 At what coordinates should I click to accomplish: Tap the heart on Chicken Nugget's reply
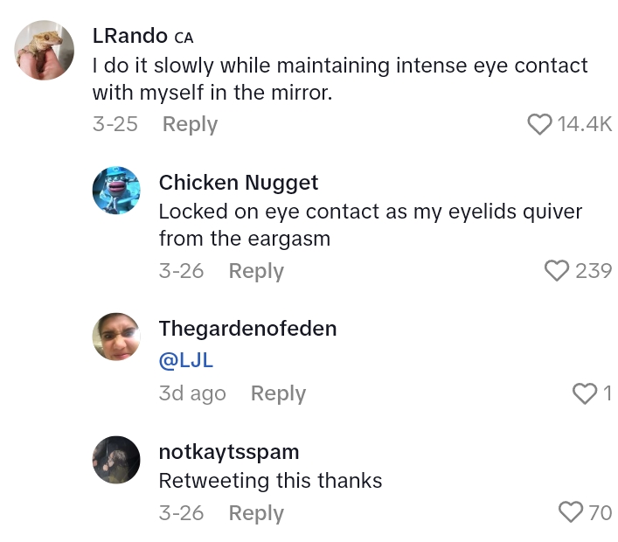coord(557,271)
